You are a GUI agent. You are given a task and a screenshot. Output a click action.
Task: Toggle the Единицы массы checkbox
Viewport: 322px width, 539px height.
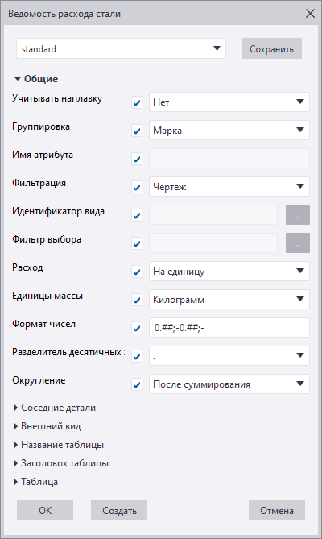pyautogui.click(x=137, y=300)
